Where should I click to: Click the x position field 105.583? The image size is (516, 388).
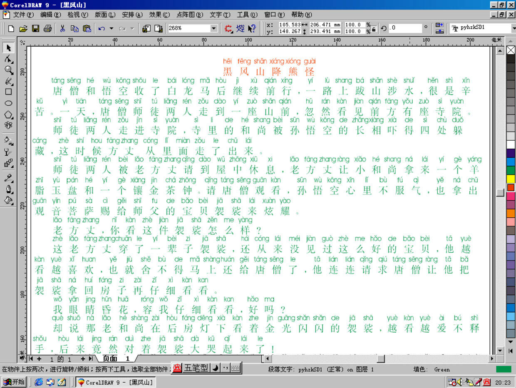(x=290, y=25)
